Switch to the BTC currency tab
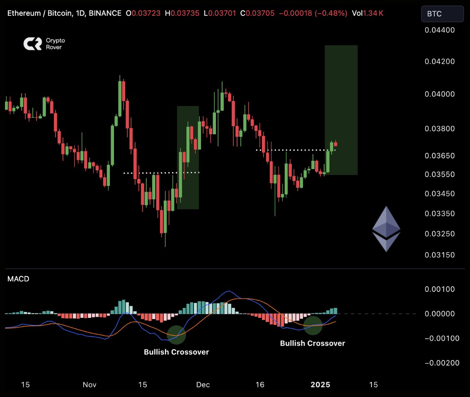Screen dimensions: 470x397 point(442,13)
